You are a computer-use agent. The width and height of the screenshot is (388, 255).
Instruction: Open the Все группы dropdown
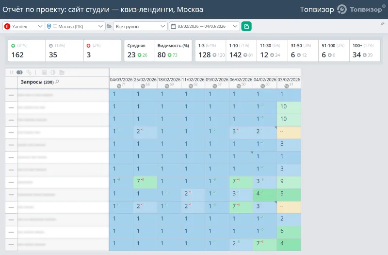(x=140, y=26)
